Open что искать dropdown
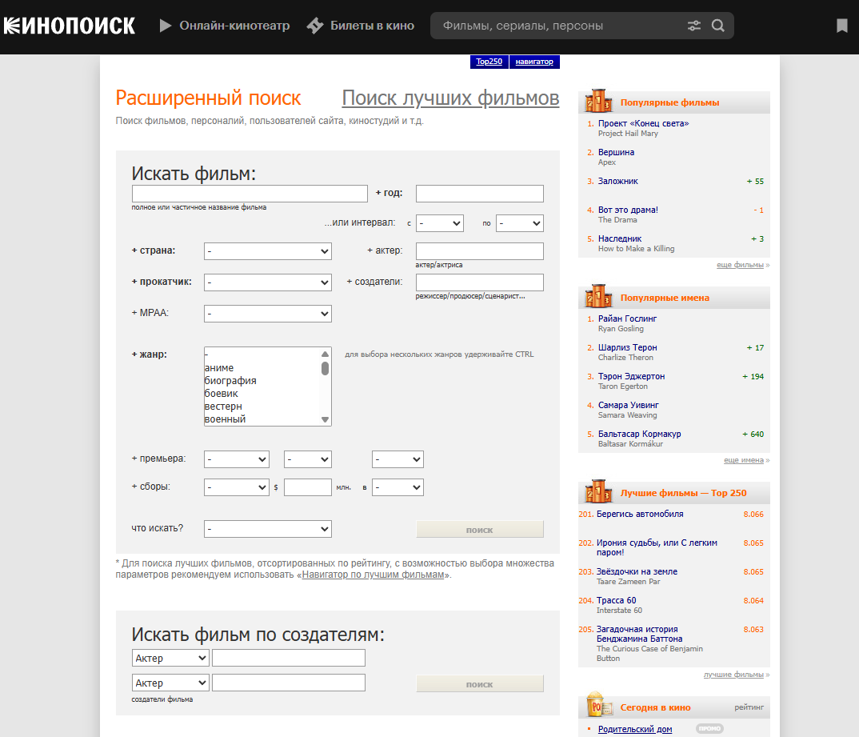859x737 pixels. 268,529
